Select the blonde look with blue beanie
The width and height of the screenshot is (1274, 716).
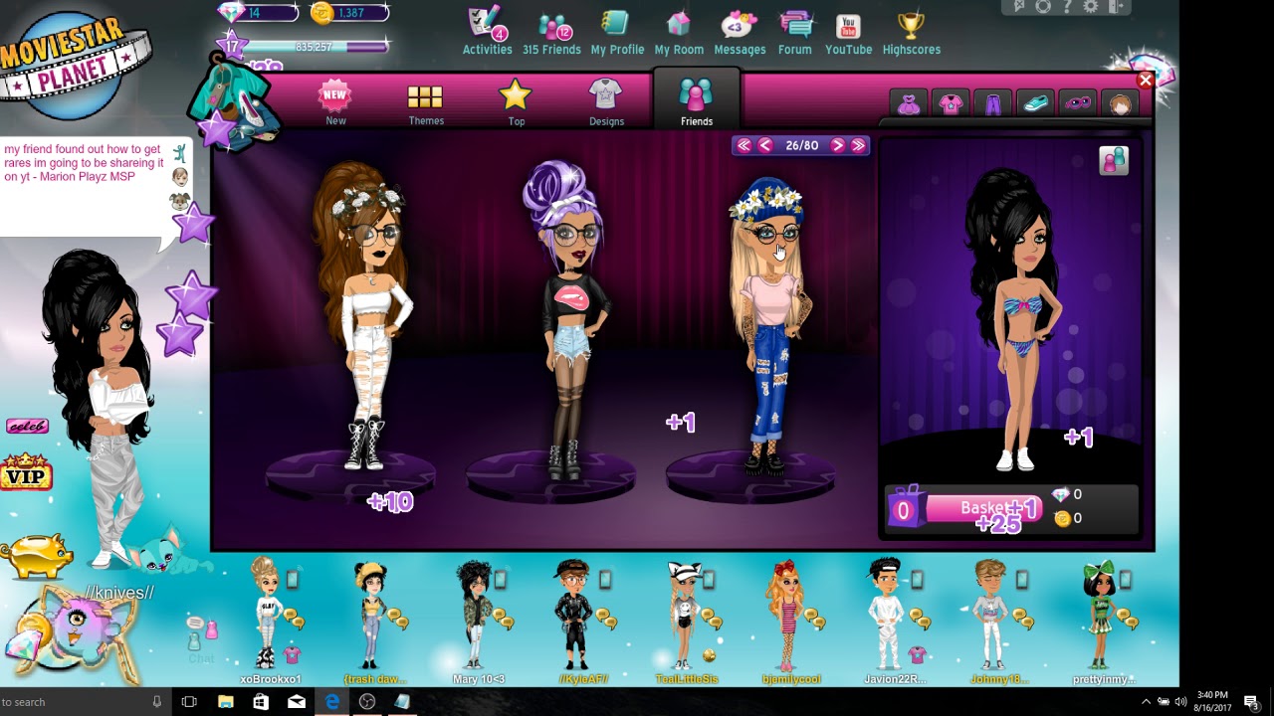click(770, 325)
